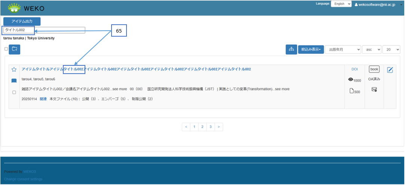
Task: Check the item row checkbox
Action: (14, 92)
